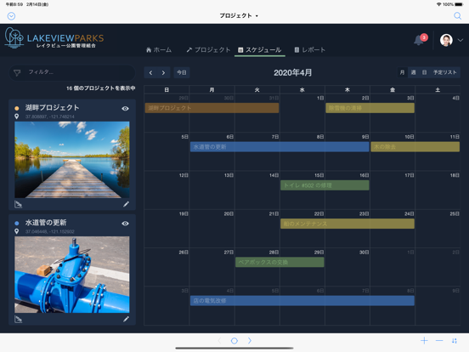Switch calendar to 週 view
This screenshot has height=352, width=469.
[x=413, y=72]
